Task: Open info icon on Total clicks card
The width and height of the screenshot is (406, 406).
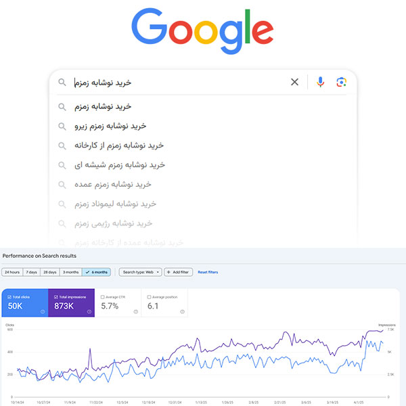Action: [43, 311]
